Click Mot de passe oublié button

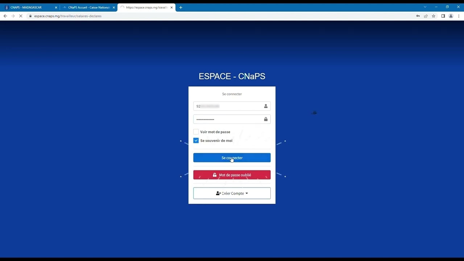[x=232, y=175]
